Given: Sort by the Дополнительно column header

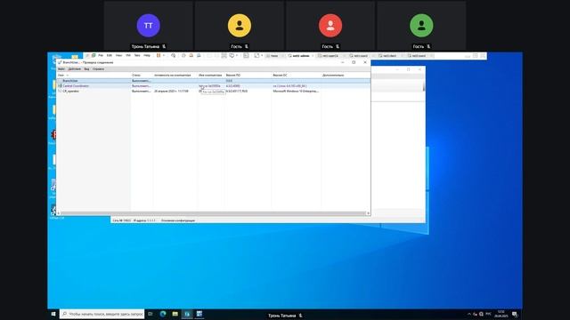Looking at the screenshot, I should (333, 75).
